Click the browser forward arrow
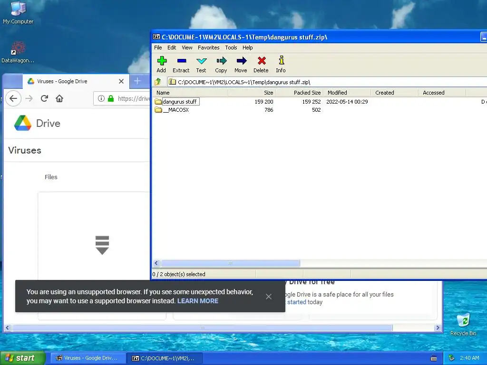The image size is (487, 365). 29,98
